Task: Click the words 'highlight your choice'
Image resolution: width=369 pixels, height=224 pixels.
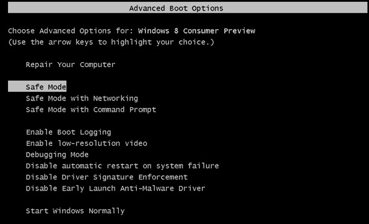Action: coord(161,42)
